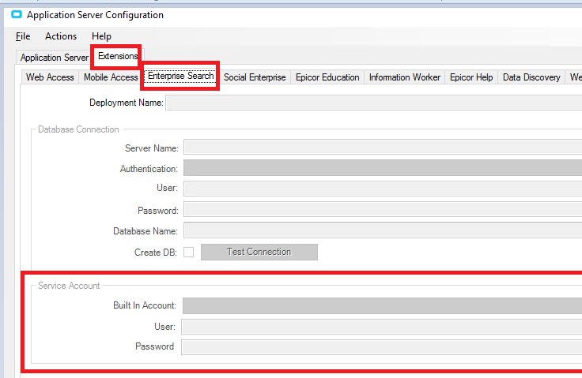
Task: Switch to the Epicor Education tab
Action: pyautogui.click(x=327, y=77)
